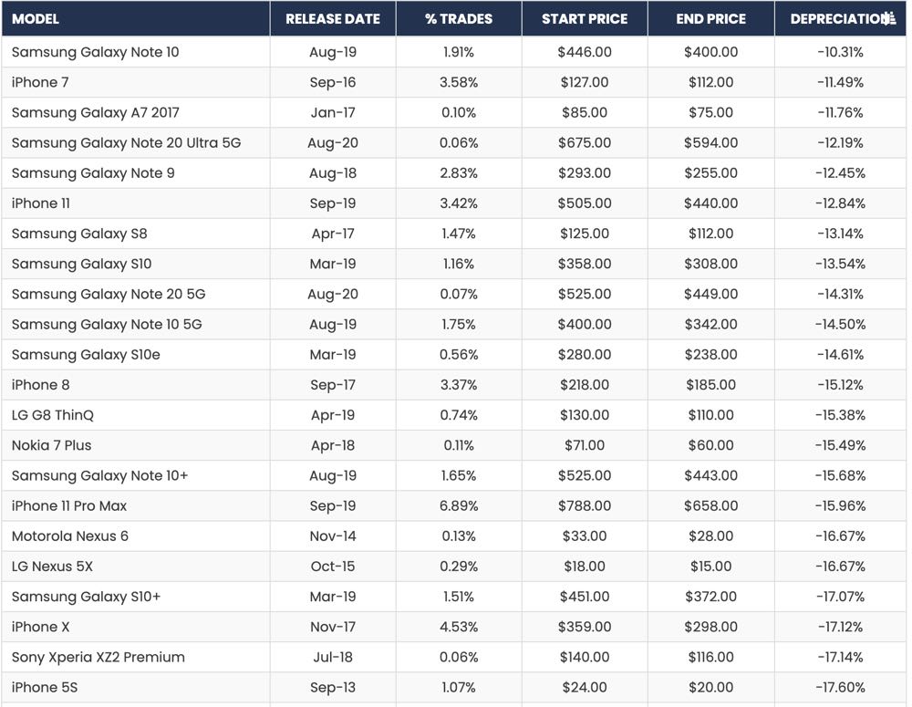Click the iPhone 7 model cell
Image resolution: width=912 pixels, height=707 pixels.
pos(40,82)
